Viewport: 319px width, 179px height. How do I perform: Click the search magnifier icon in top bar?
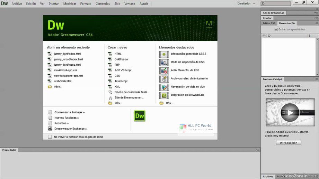(263, 3)
